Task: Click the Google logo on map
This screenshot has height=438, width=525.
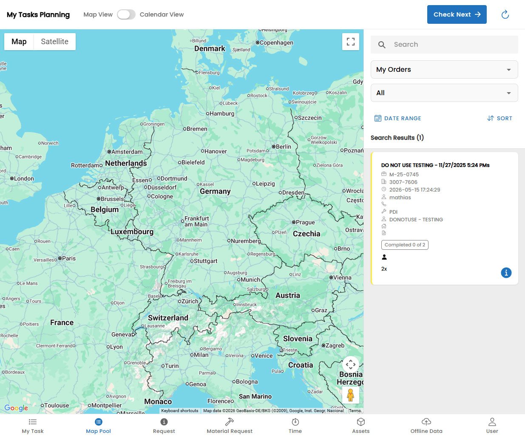Action: point(16,408)
